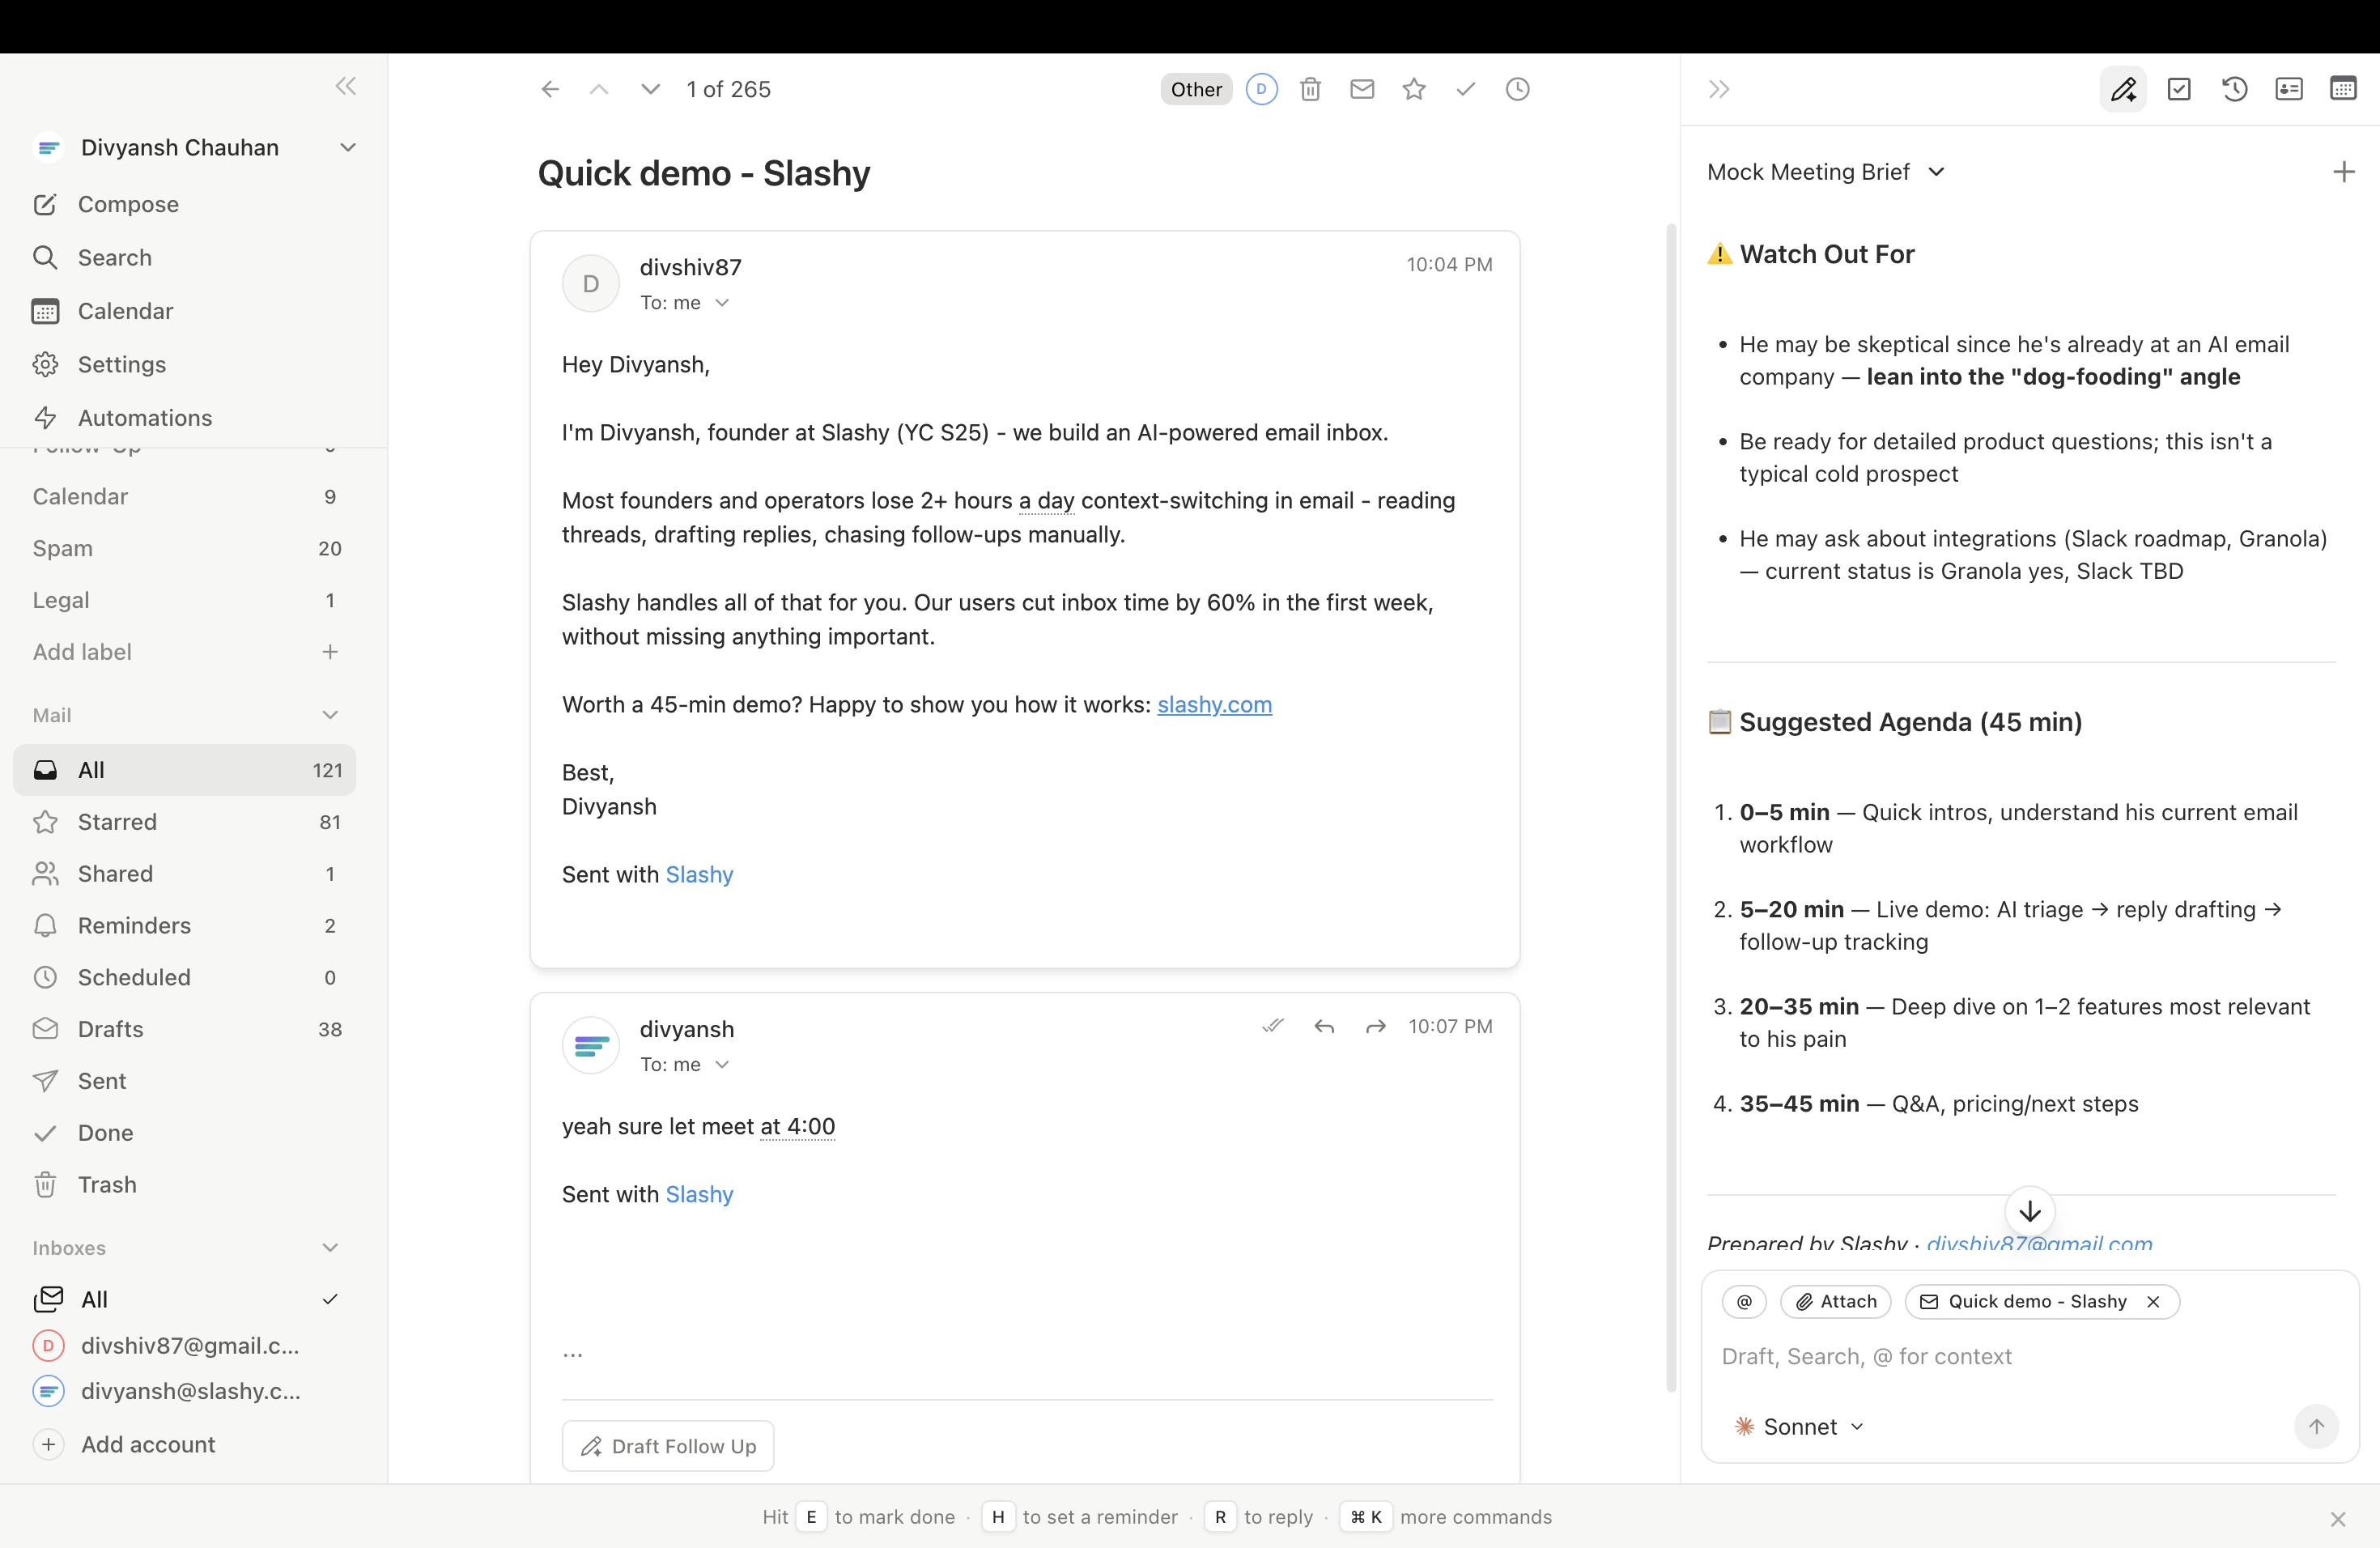Open the history panel tab
This screenshot has width=2380, height=1548.
point(2234,90)
